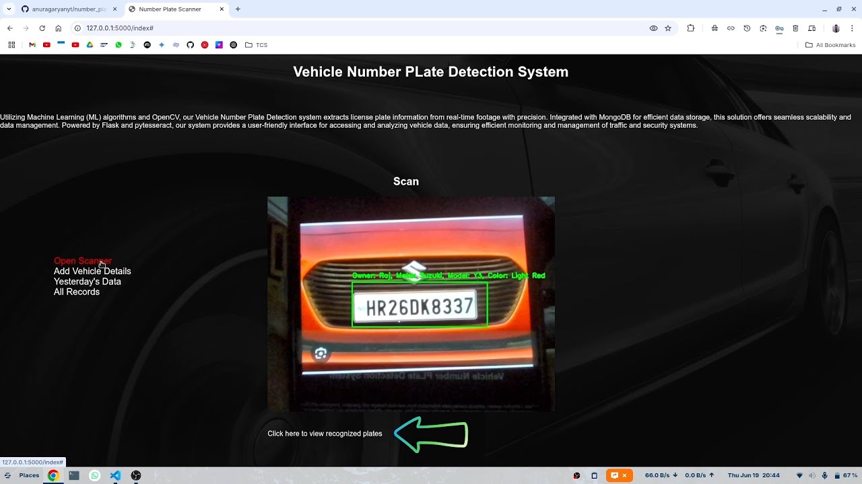The width and height of the screenshot is (862, 484).
Task: Click 'Click here to view recognized plates'
Action: [325, 434]
